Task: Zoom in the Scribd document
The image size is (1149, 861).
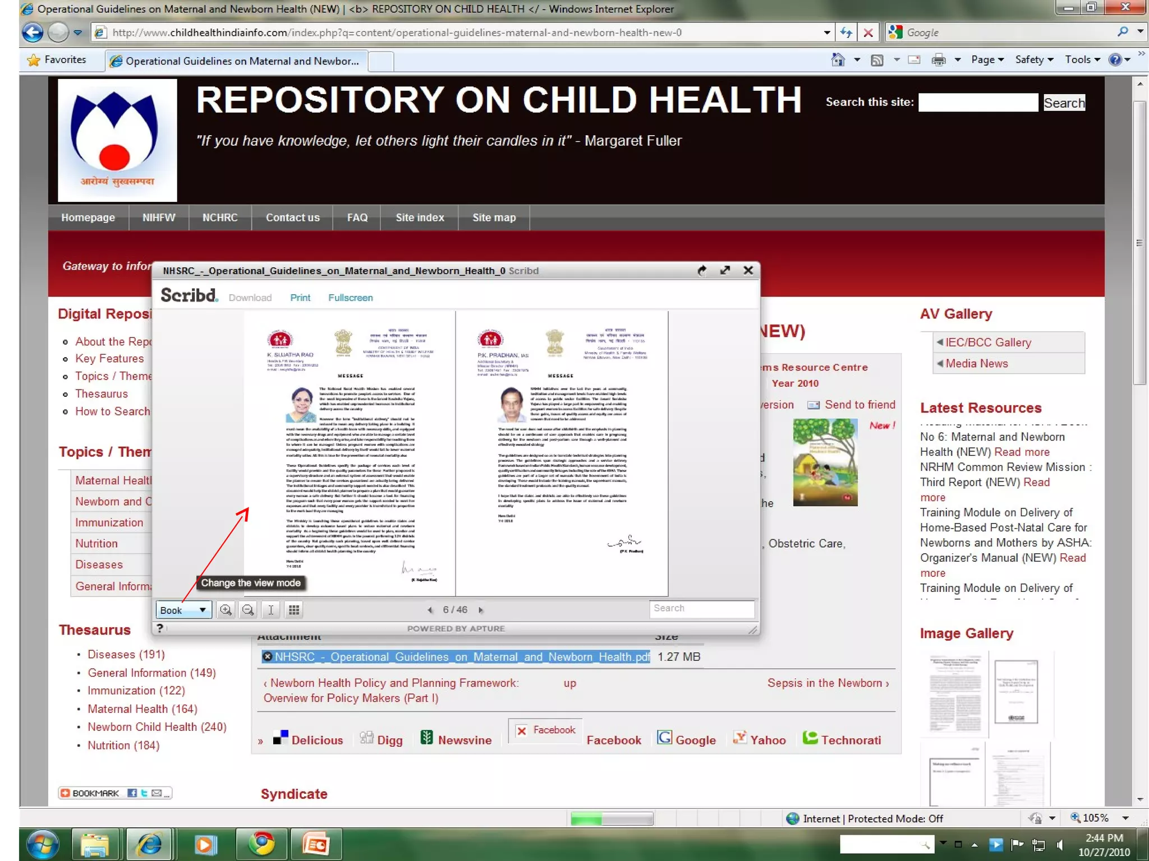Action: click(x=226, y=610)
